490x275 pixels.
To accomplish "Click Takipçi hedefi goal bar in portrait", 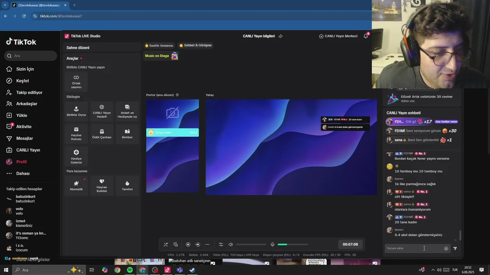I will [172, 133].
